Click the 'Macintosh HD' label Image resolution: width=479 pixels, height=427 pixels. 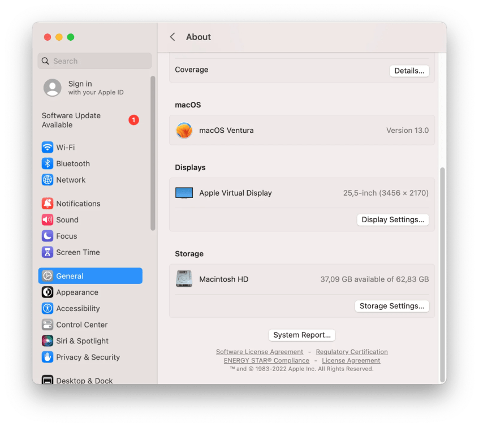point(223,279)
